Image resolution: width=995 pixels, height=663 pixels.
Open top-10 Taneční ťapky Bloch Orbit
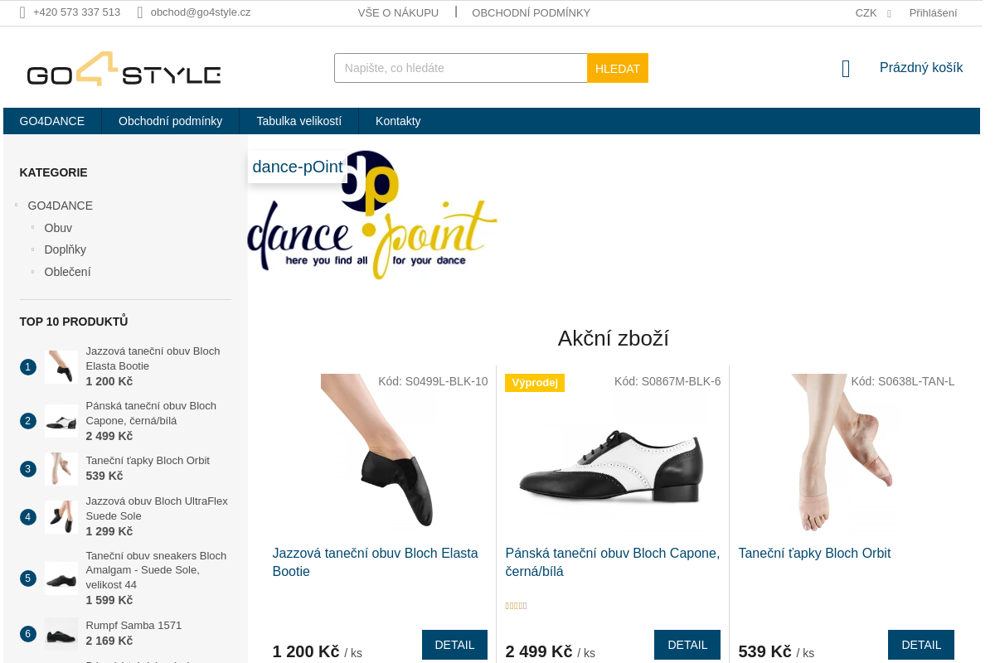point(148,460)
